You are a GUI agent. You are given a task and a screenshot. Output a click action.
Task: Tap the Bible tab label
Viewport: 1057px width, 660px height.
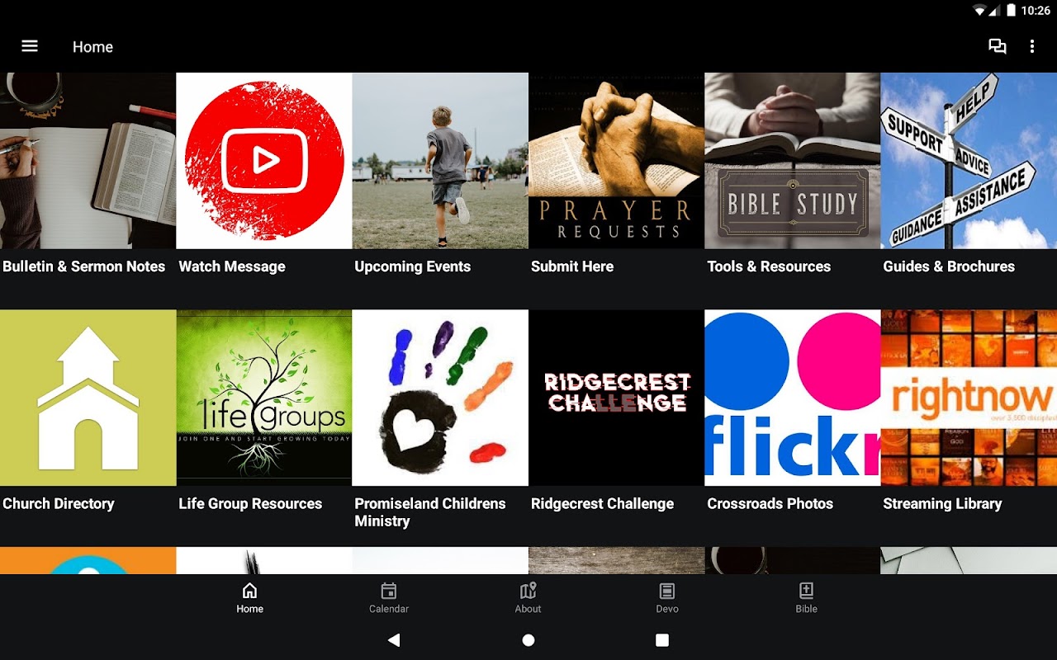tap(806, 609)
